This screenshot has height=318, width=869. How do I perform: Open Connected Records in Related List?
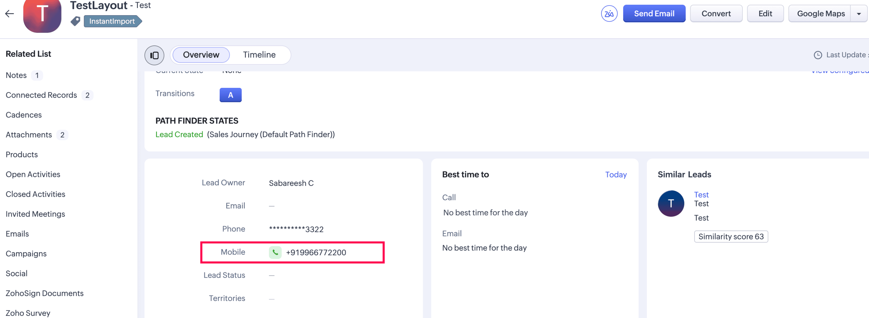pyautogui.click(x=41, y=95)
